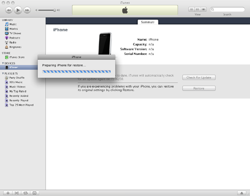Click the search magnifier icon

click(212, 9)
